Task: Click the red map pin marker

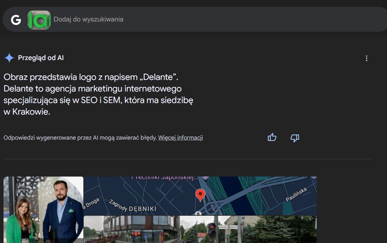Action: click(x=200, y=194)
